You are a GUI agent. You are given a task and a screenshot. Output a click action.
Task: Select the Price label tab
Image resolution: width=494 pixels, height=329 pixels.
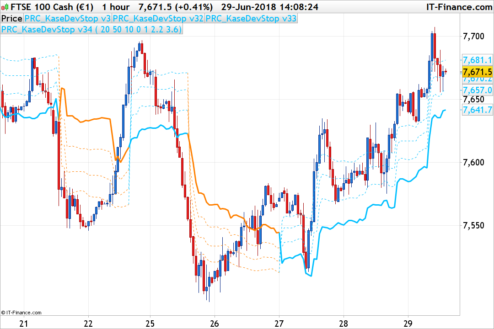point(11,19)
